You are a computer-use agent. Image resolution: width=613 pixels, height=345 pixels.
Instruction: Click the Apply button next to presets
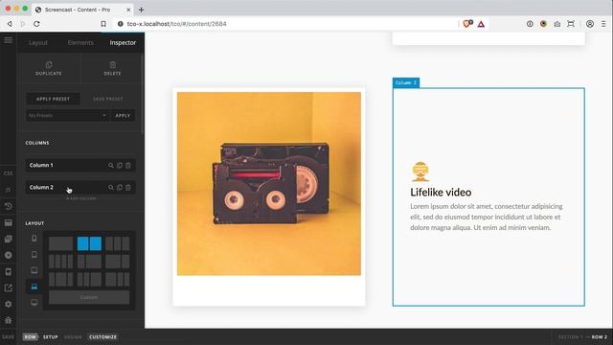pos(123,116)
